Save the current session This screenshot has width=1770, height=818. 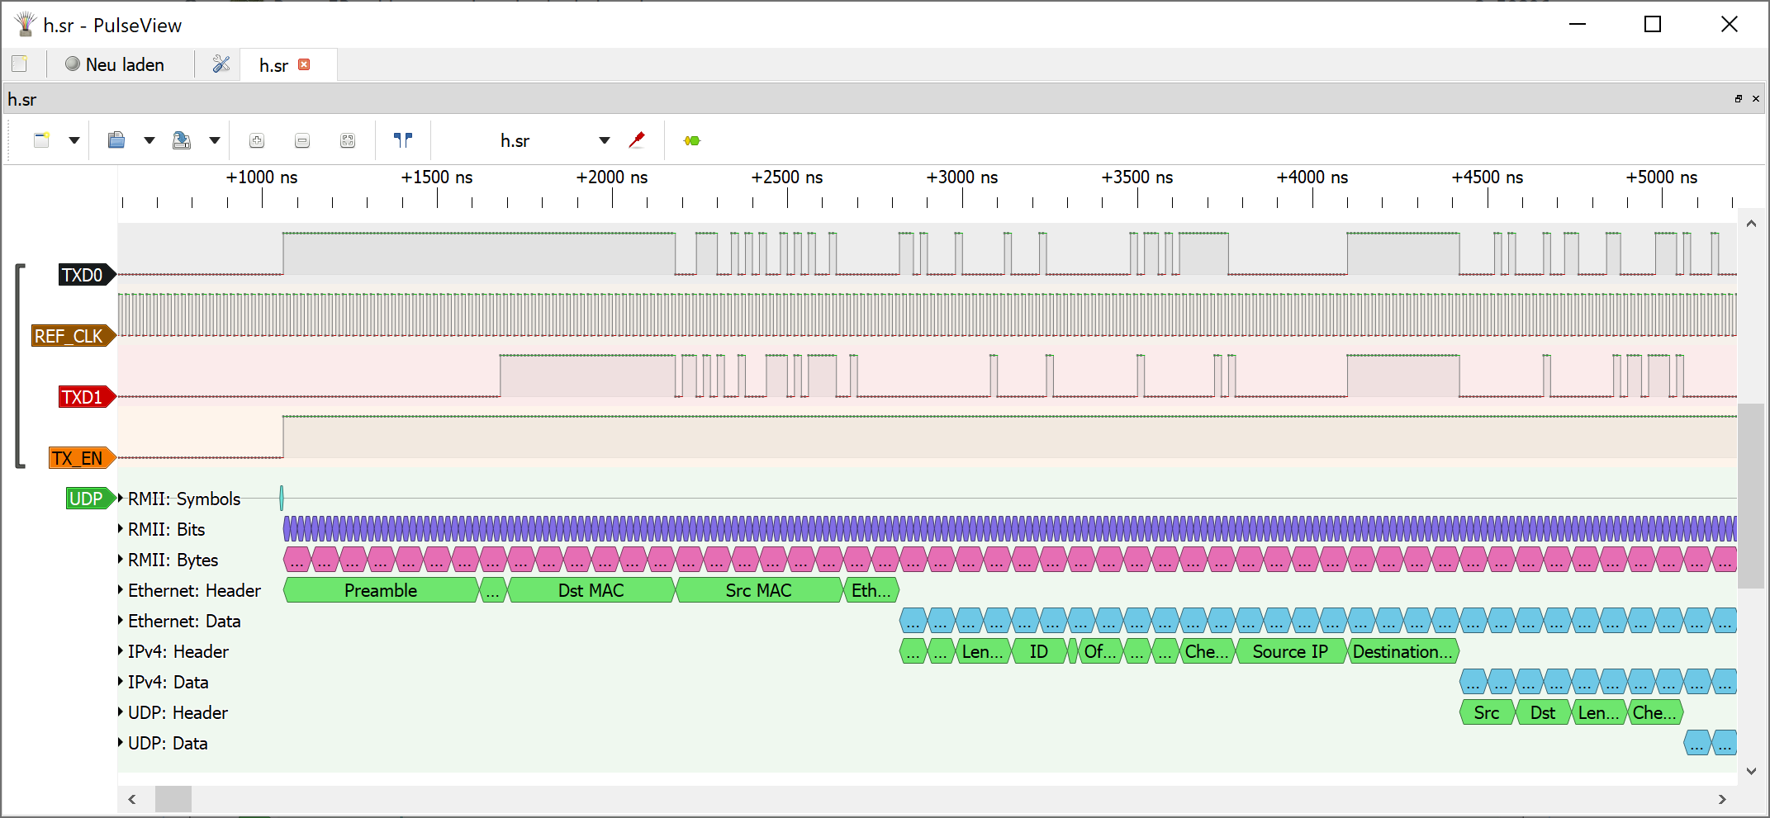[x=182, y=140]
